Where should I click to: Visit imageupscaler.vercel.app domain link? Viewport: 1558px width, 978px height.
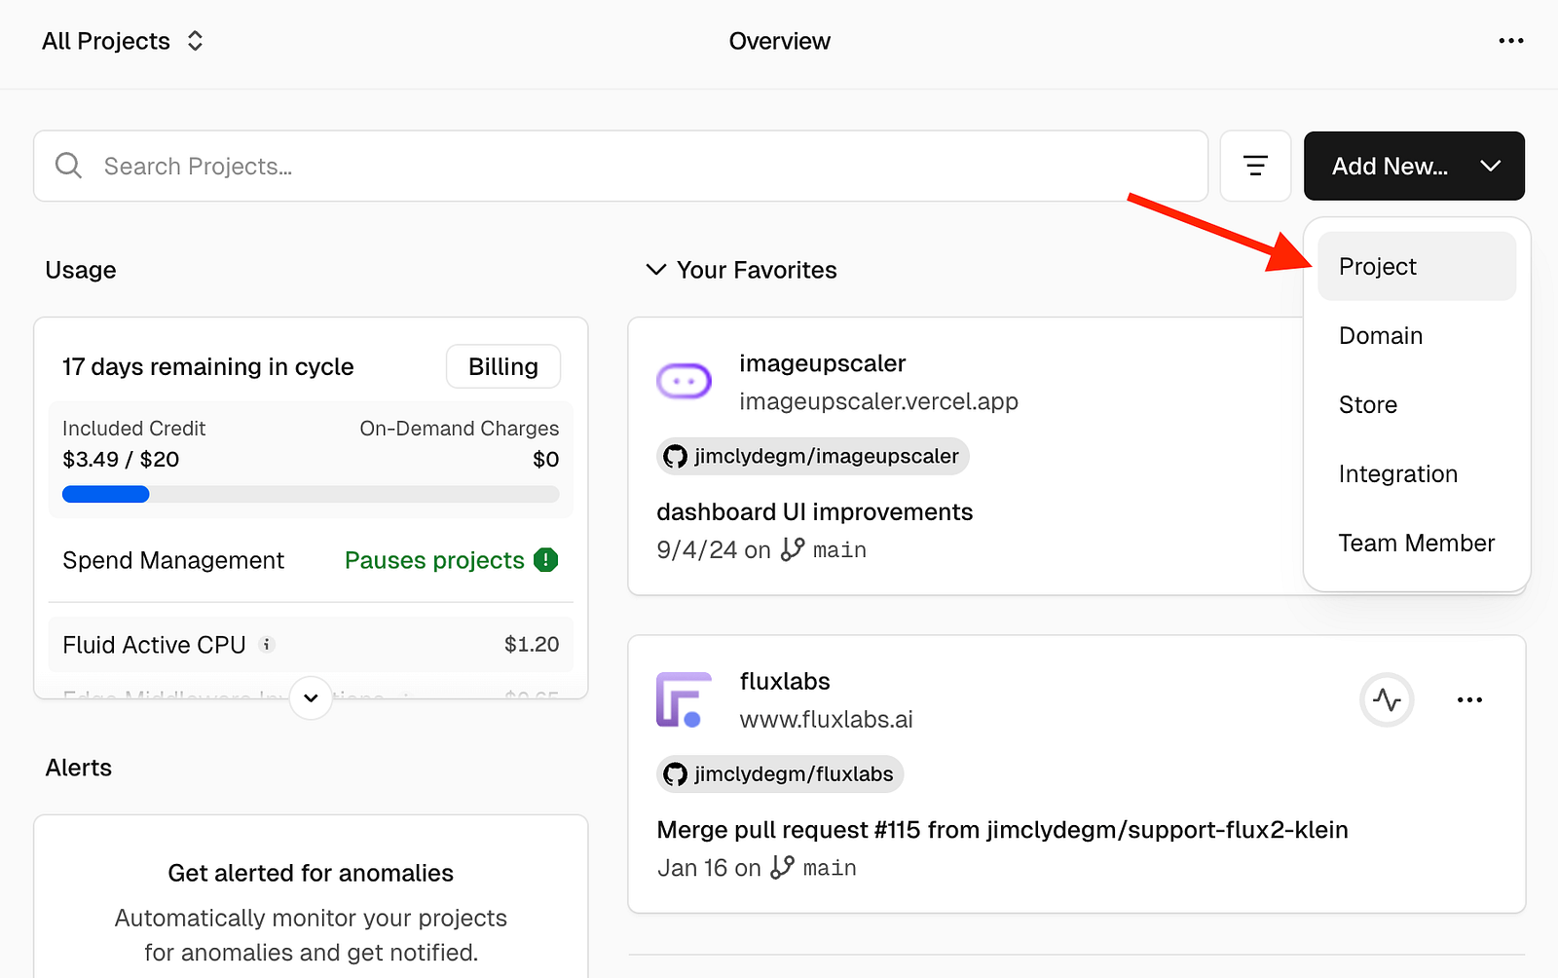[878, 401]
